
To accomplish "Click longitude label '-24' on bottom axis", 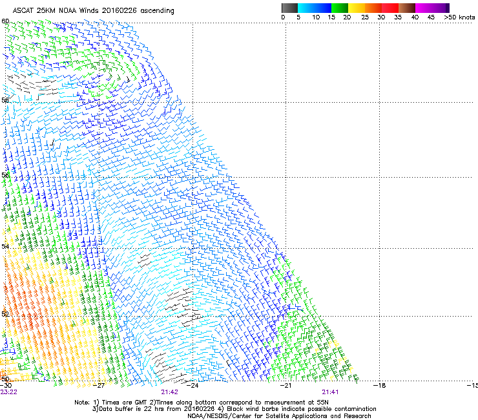I will coord(192,386).
